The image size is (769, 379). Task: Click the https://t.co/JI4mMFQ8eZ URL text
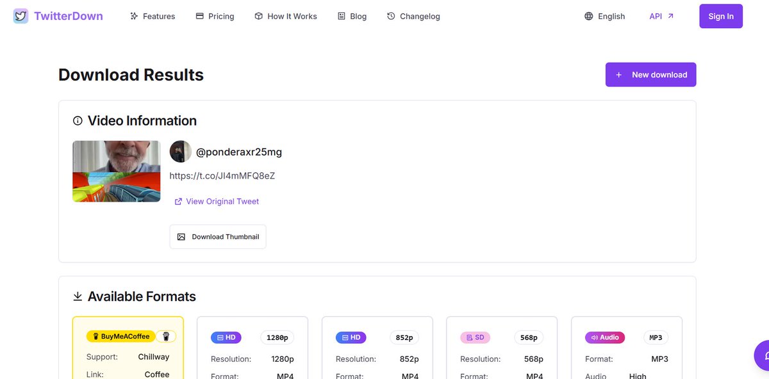[x=222, y=175]
